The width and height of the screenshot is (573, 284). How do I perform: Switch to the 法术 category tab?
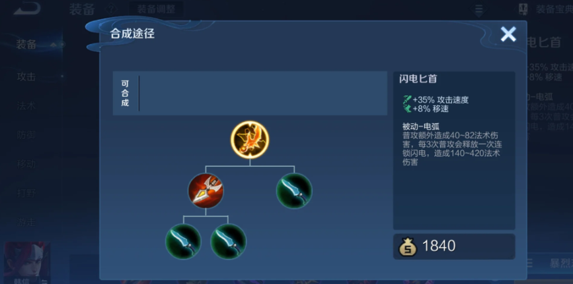[x=26, y=106]
